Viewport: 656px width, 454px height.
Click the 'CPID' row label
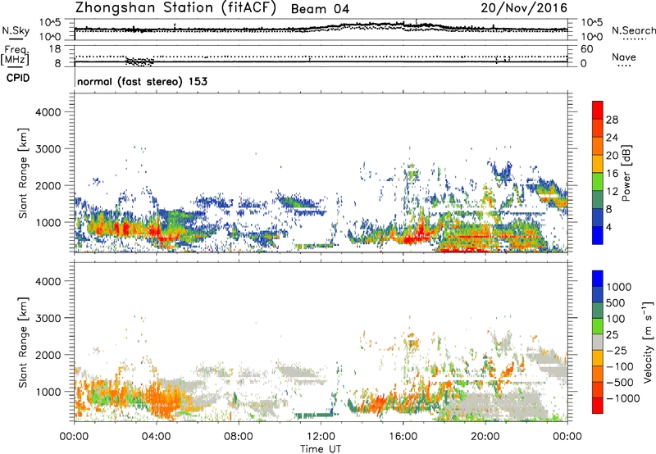click(x=18, y=78)
